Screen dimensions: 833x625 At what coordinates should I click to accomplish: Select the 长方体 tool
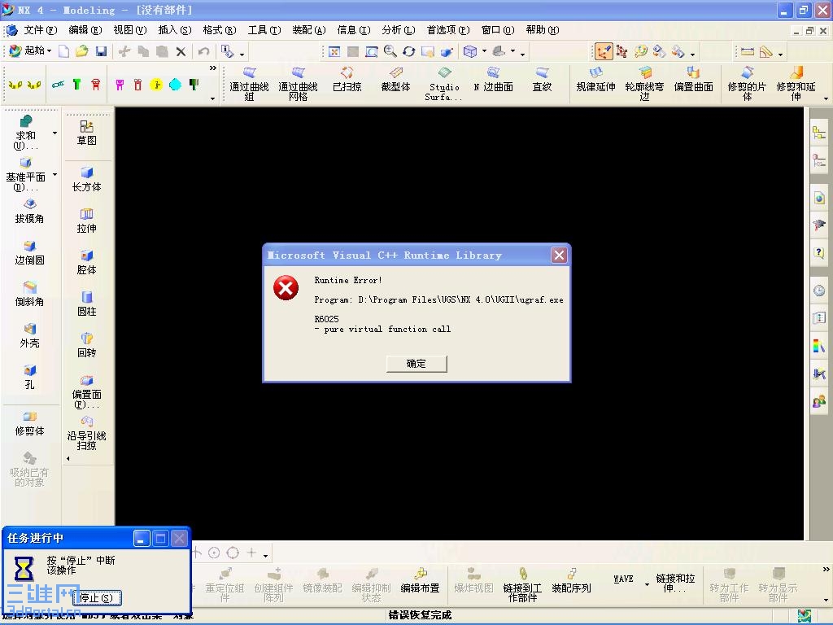pyautogui.click(x=86, y=180)
